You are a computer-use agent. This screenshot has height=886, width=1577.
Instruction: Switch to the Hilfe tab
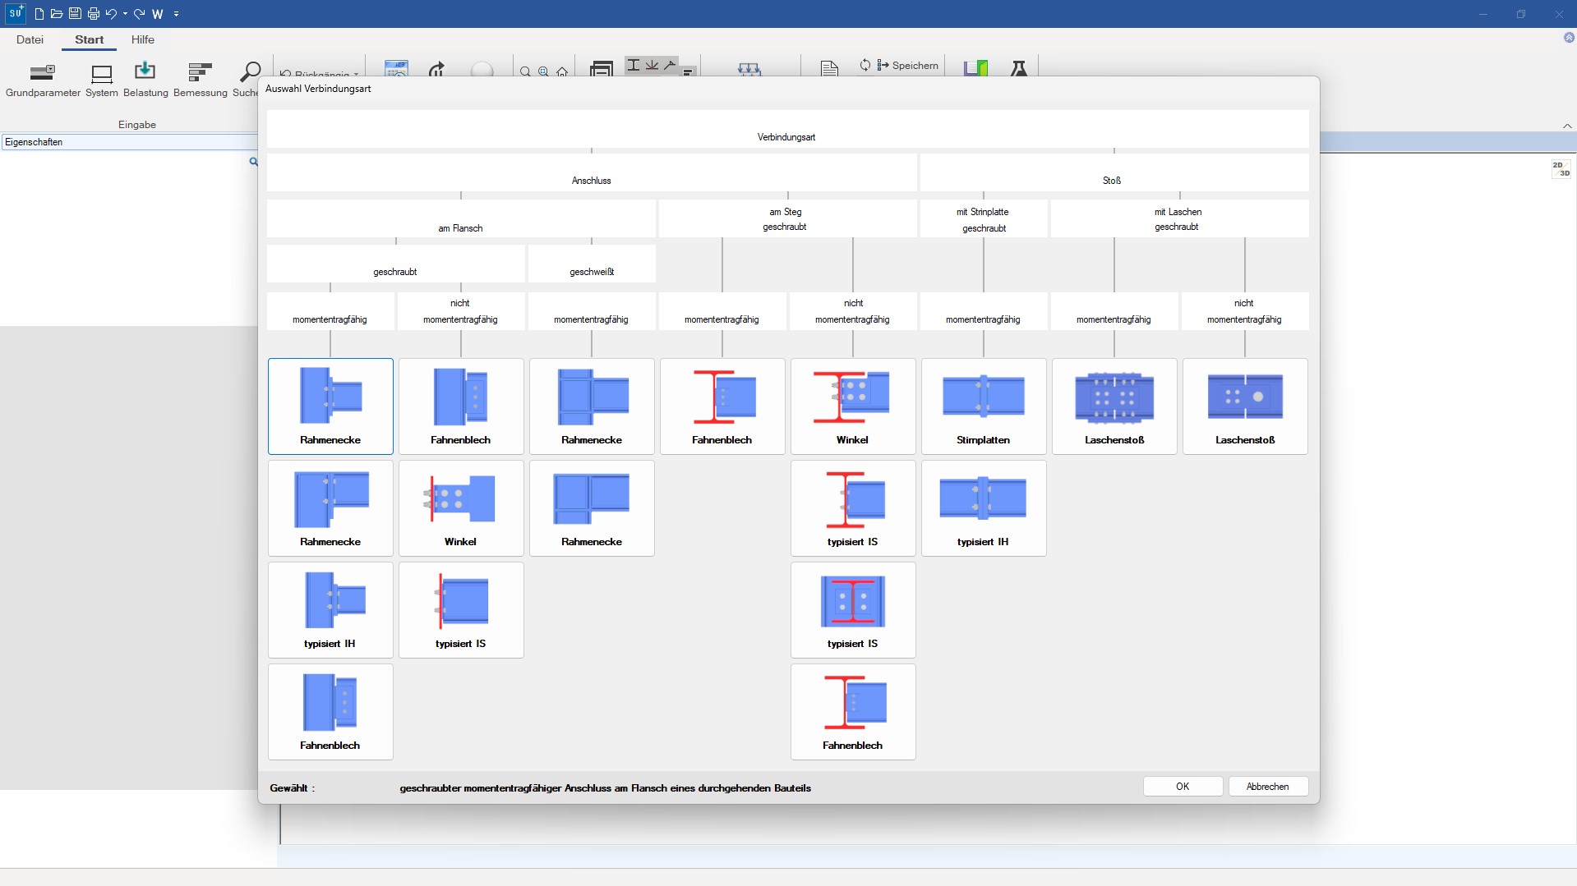coord(142,39)
